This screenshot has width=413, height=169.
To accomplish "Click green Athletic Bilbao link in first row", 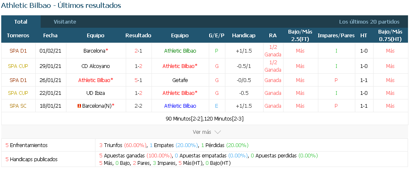I will pyautogui.click(x=180, y=51).
